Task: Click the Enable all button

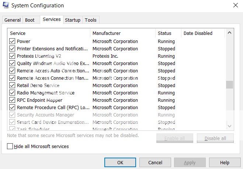Action: pyautogui.click(x=175, y=138)
